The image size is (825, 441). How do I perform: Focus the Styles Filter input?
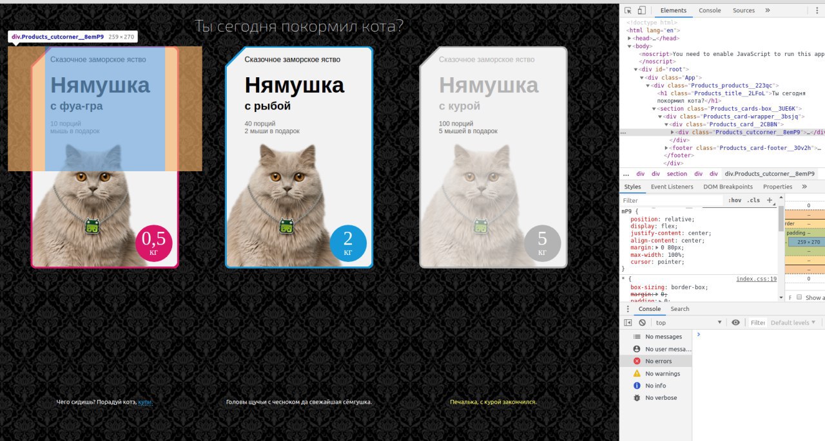(x=670, y=200)
